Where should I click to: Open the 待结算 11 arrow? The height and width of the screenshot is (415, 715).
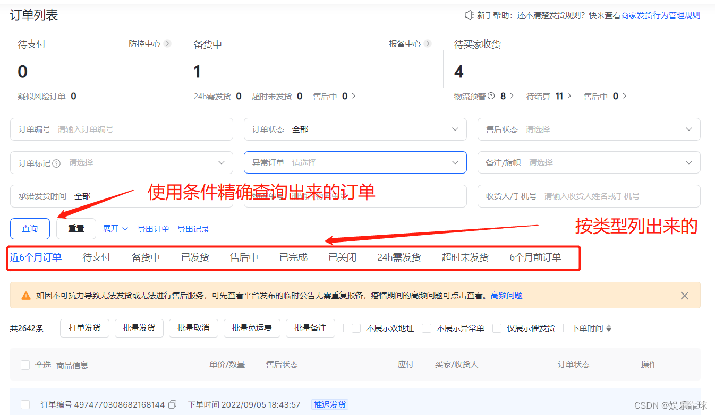(569, 96)
